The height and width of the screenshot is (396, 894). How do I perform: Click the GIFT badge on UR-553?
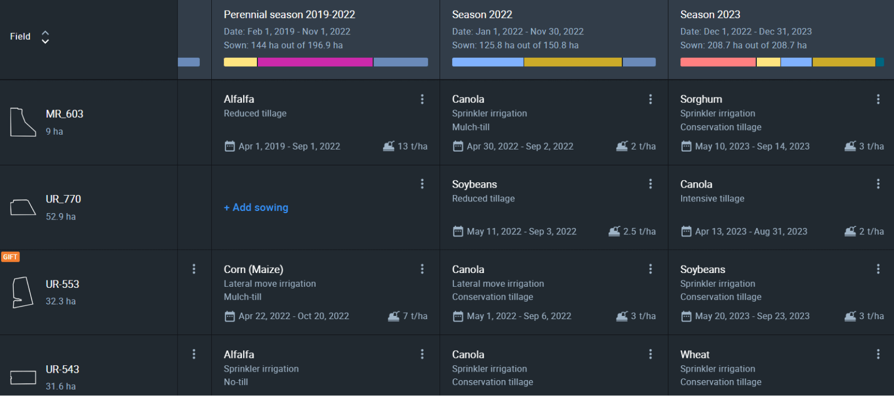(x=10, y=257)
